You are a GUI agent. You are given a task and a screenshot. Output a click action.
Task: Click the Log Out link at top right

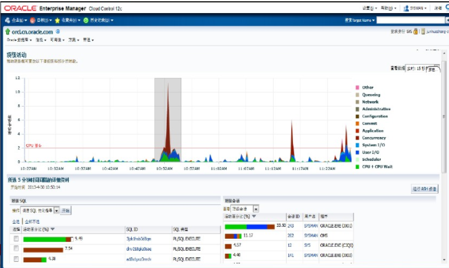[438, 8]
